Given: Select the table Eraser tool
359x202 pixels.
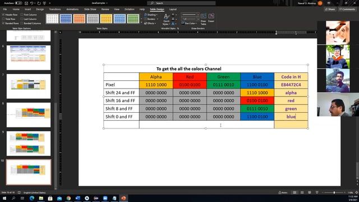Looking at the screenshot, I should click(x=211, y=18).
